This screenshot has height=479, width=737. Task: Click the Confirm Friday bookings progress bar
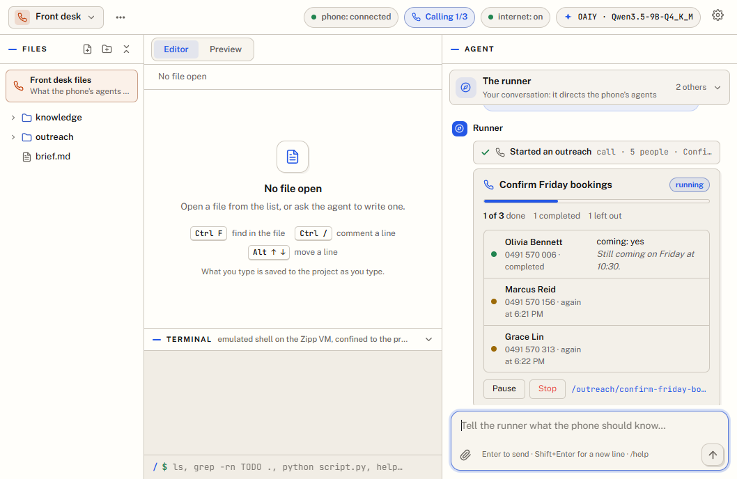596,201
